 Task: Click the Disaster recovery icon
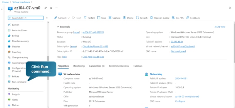click(9, 41)
